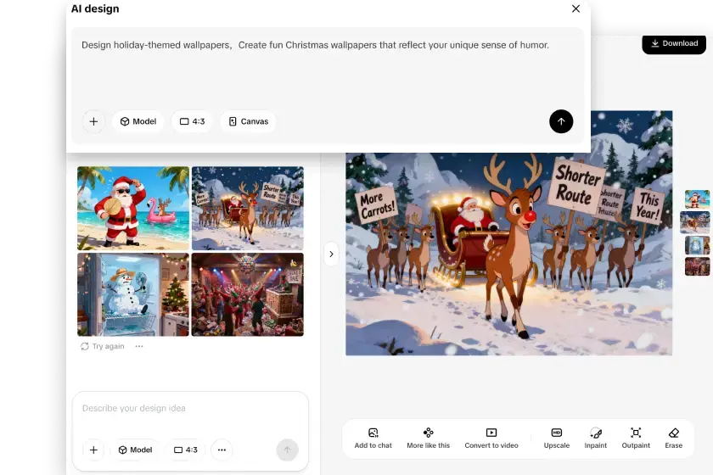Collapse panel with the right chevron arrow

(331, 254)
